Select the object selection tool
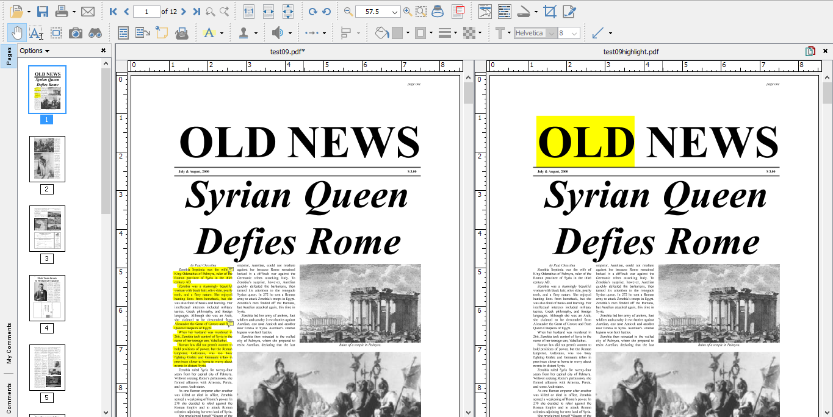833x417 pixels. [x=56, y=32]
